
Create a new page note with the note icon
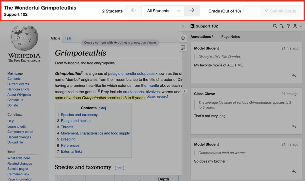(x=183, y=48)
